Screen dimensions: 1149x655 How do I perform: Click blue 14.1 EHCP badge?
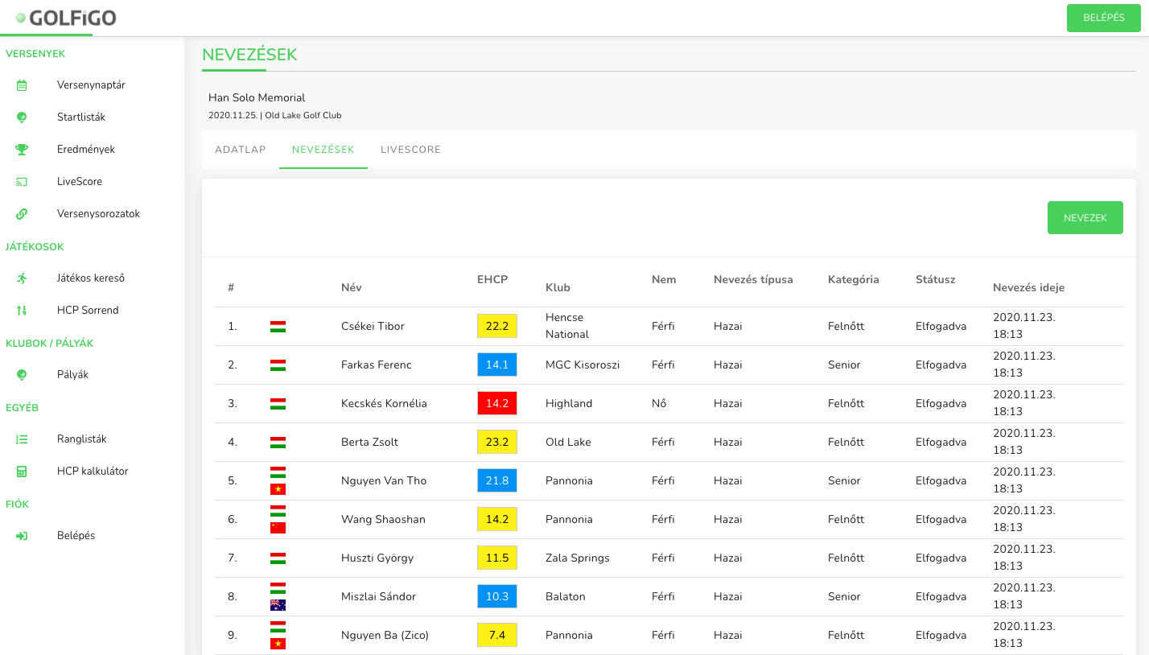click(497, 365)
